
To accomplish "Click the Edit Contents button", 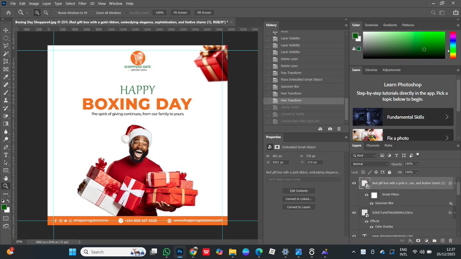I will tap(299, 191).
